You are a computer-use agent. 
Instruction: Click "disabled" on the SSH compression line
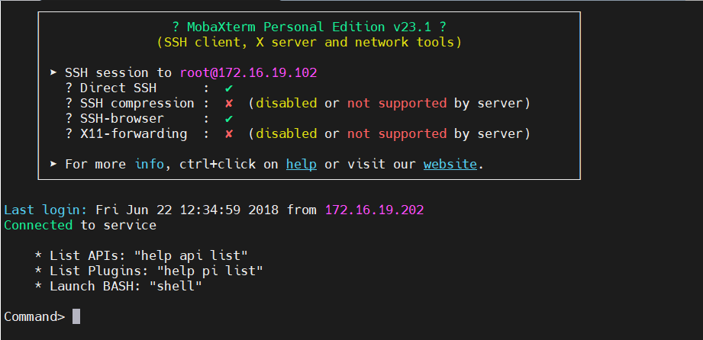pos(286,103)
